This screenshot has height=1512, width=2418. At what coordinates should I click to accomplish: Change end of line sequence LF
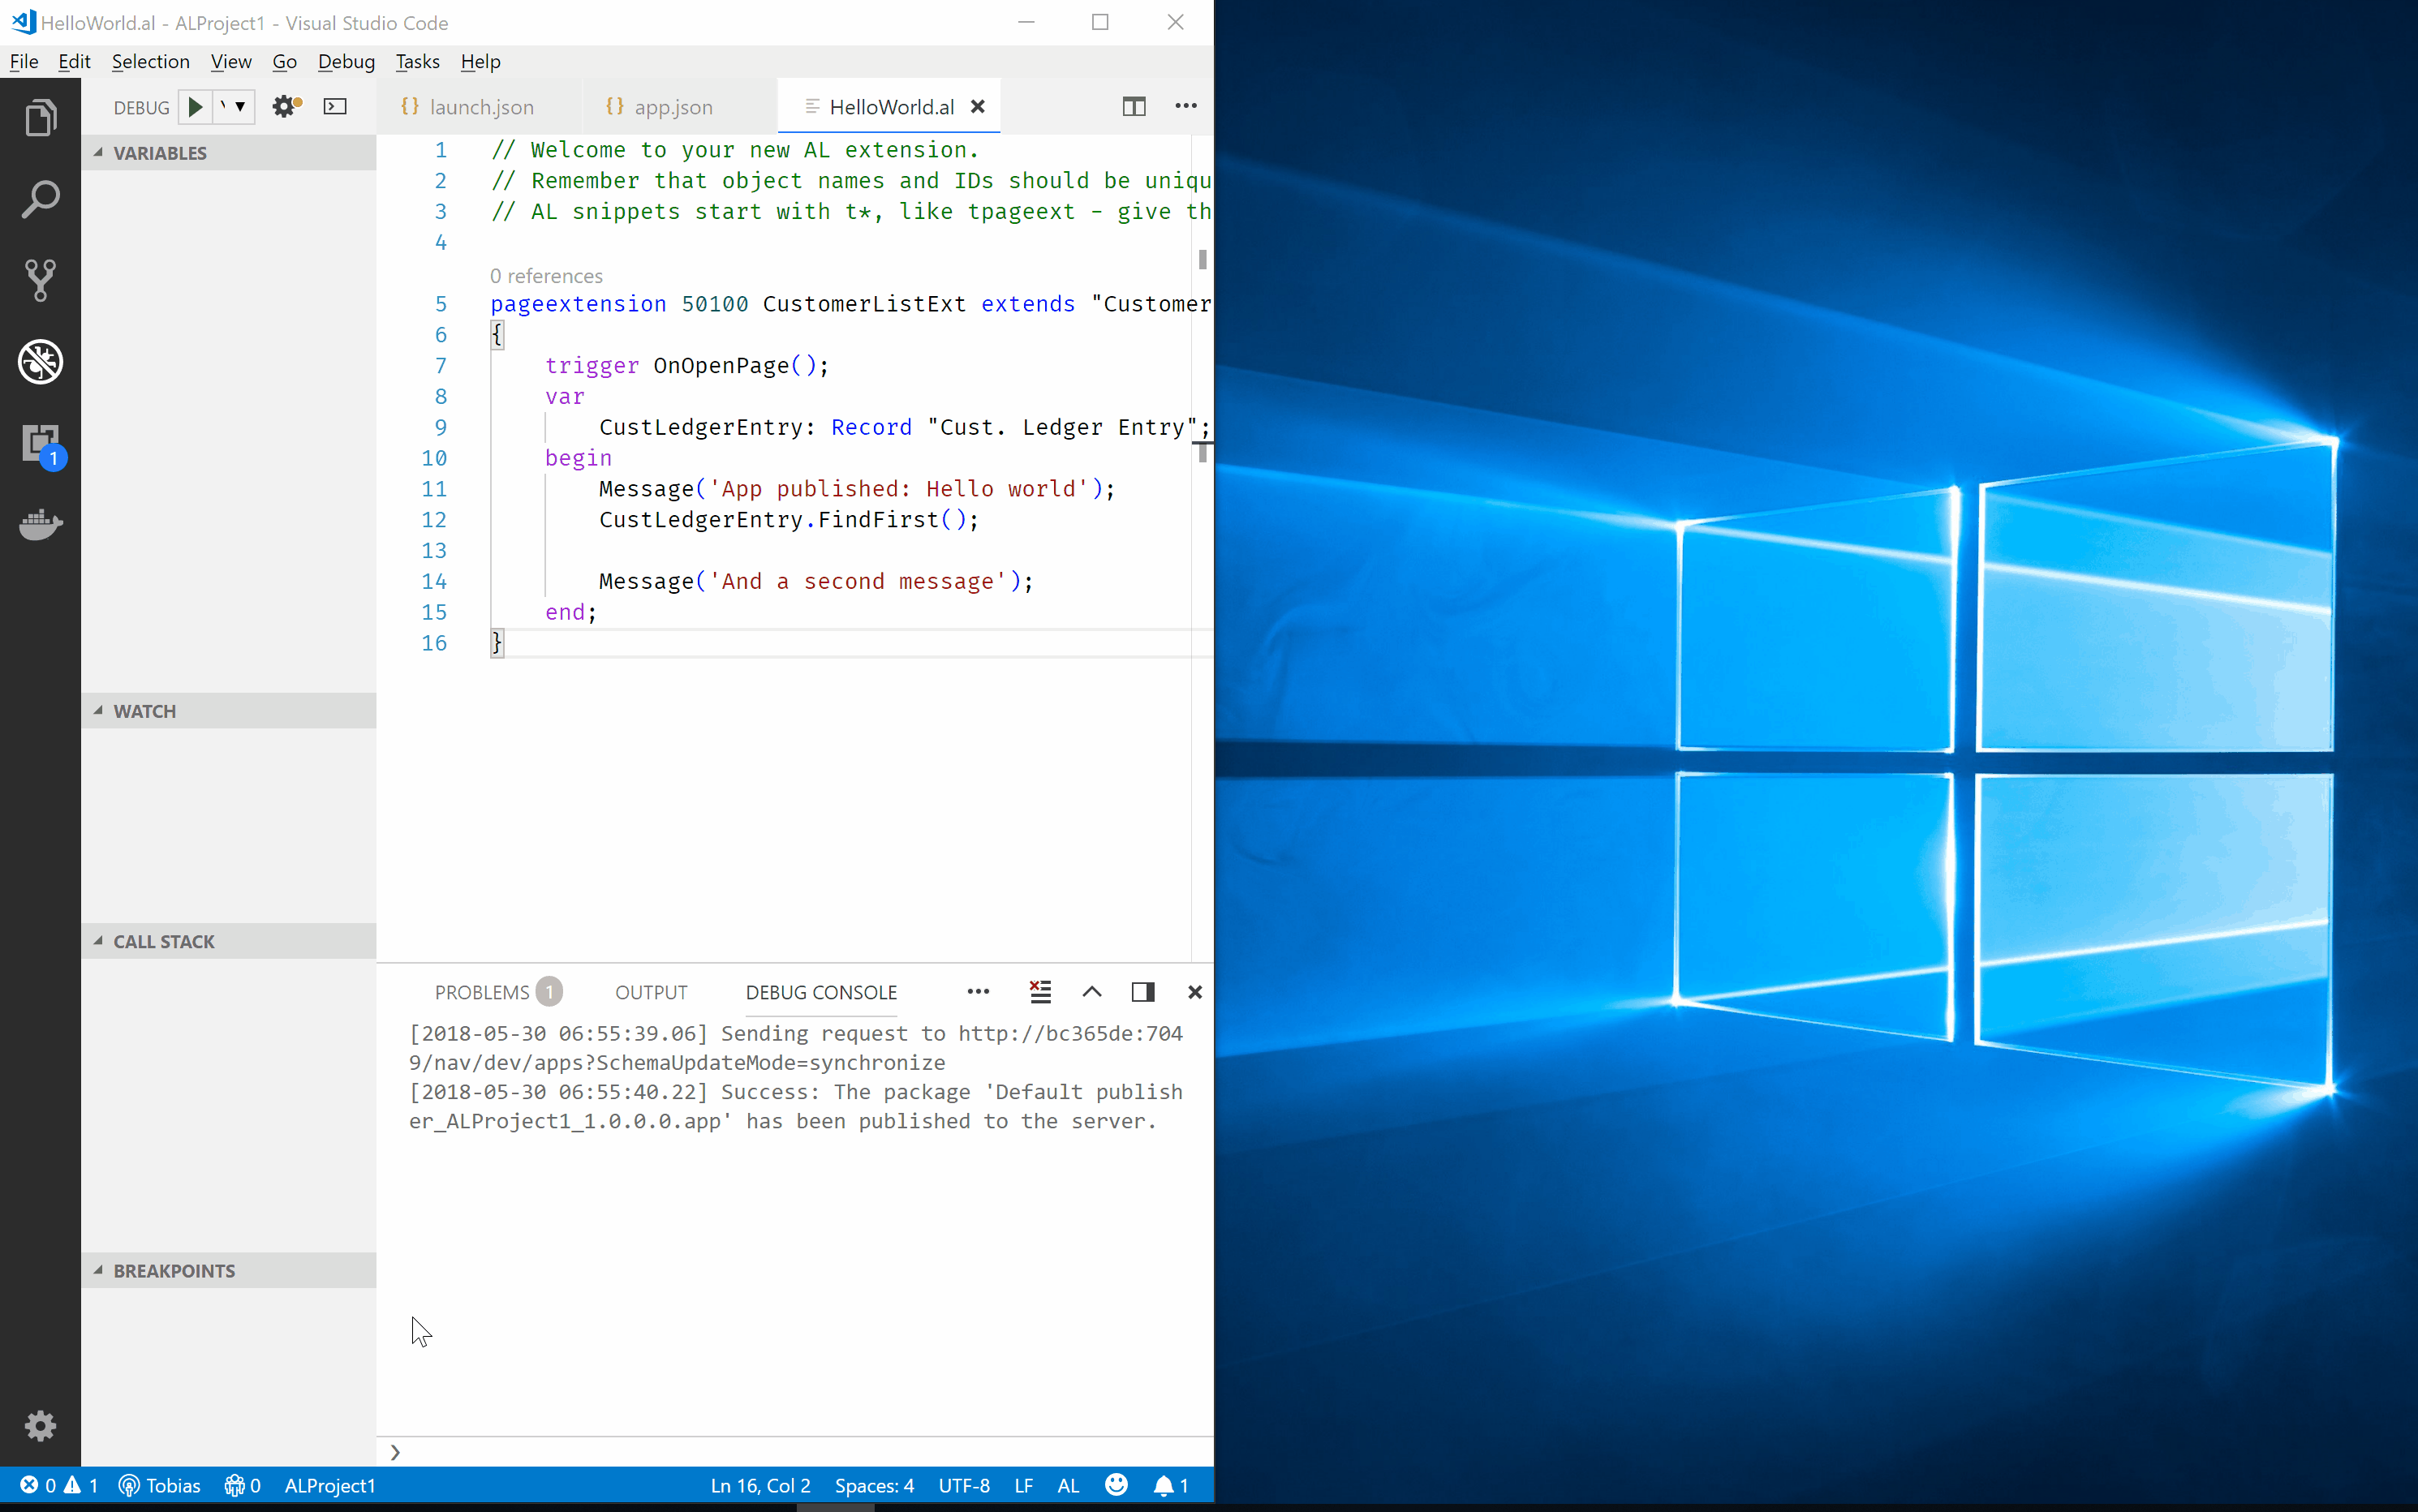pos(1023,1485)
